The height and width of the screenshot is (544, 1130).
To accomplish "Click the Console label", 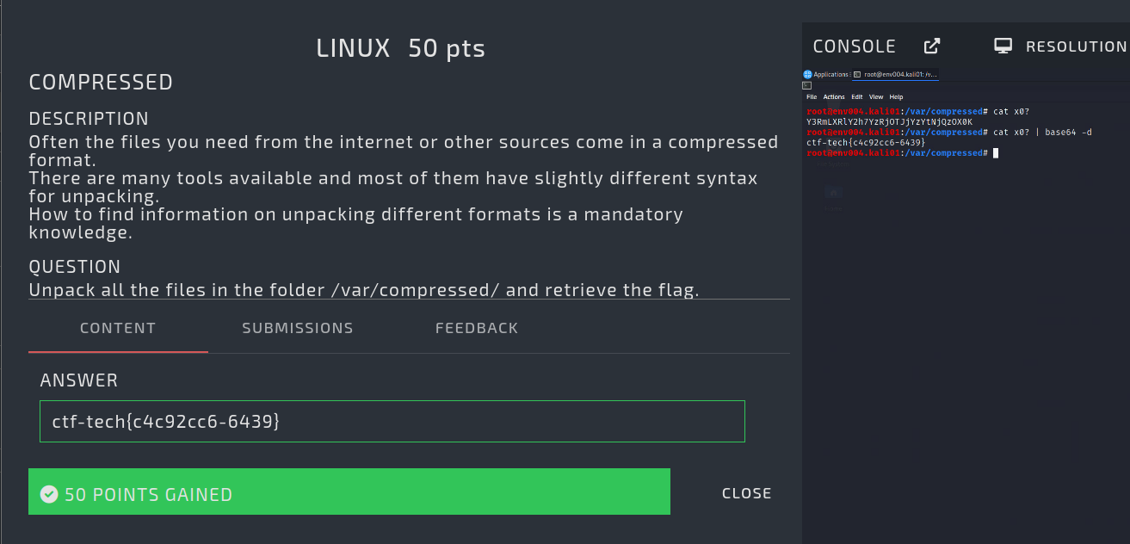I will pyautogui.click(x=855, y=46).
